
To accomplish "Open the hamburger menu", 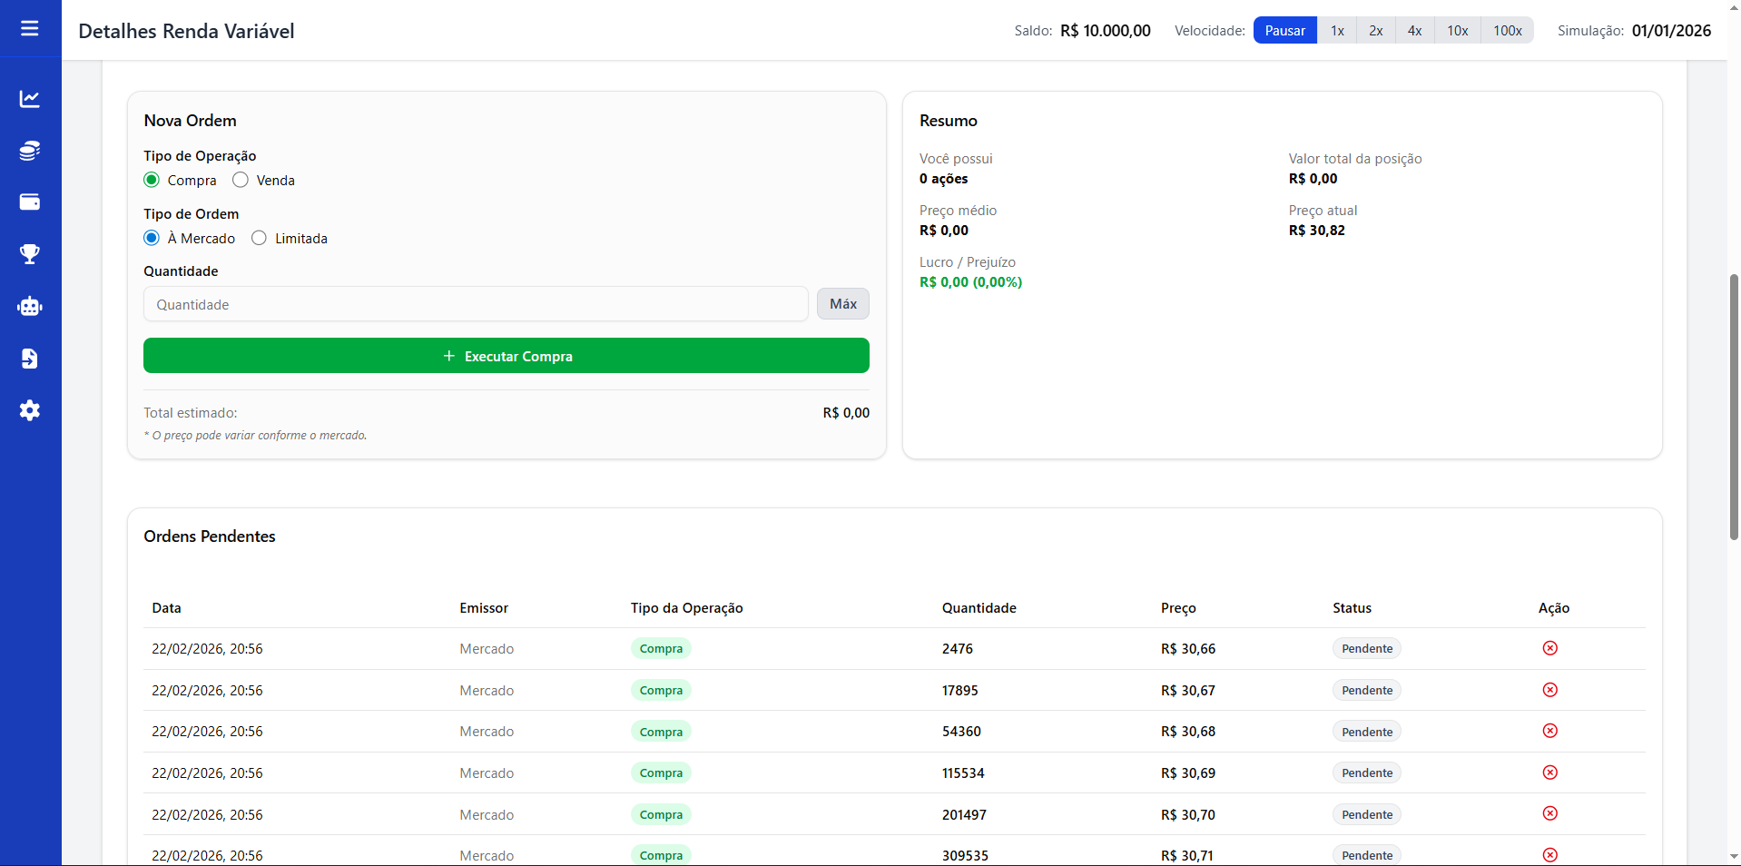I will pyautogui.click(x=30, y=29).
